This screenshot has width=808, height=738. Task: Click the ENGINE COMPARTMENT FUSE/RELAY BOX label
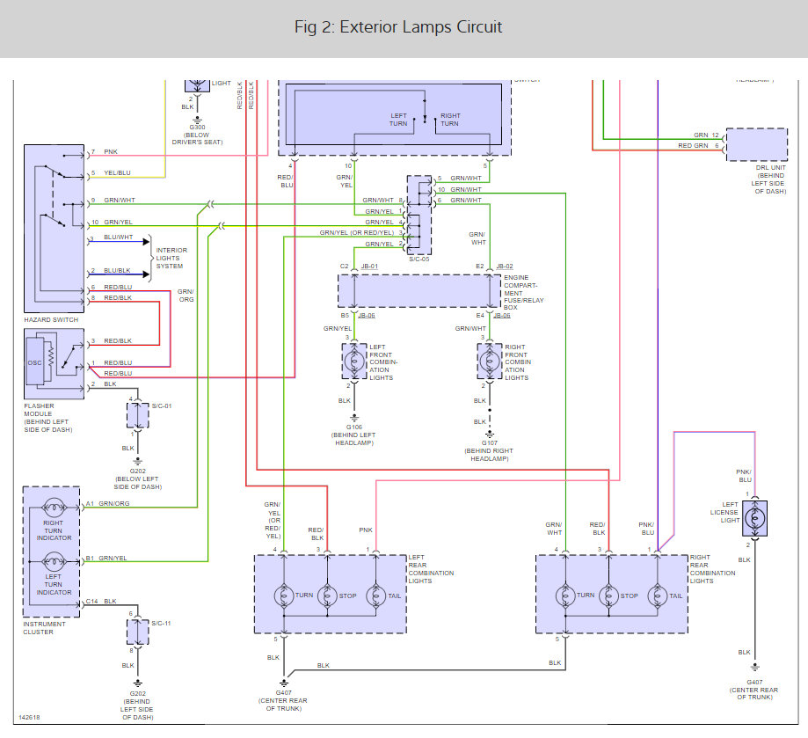point(523,292)
